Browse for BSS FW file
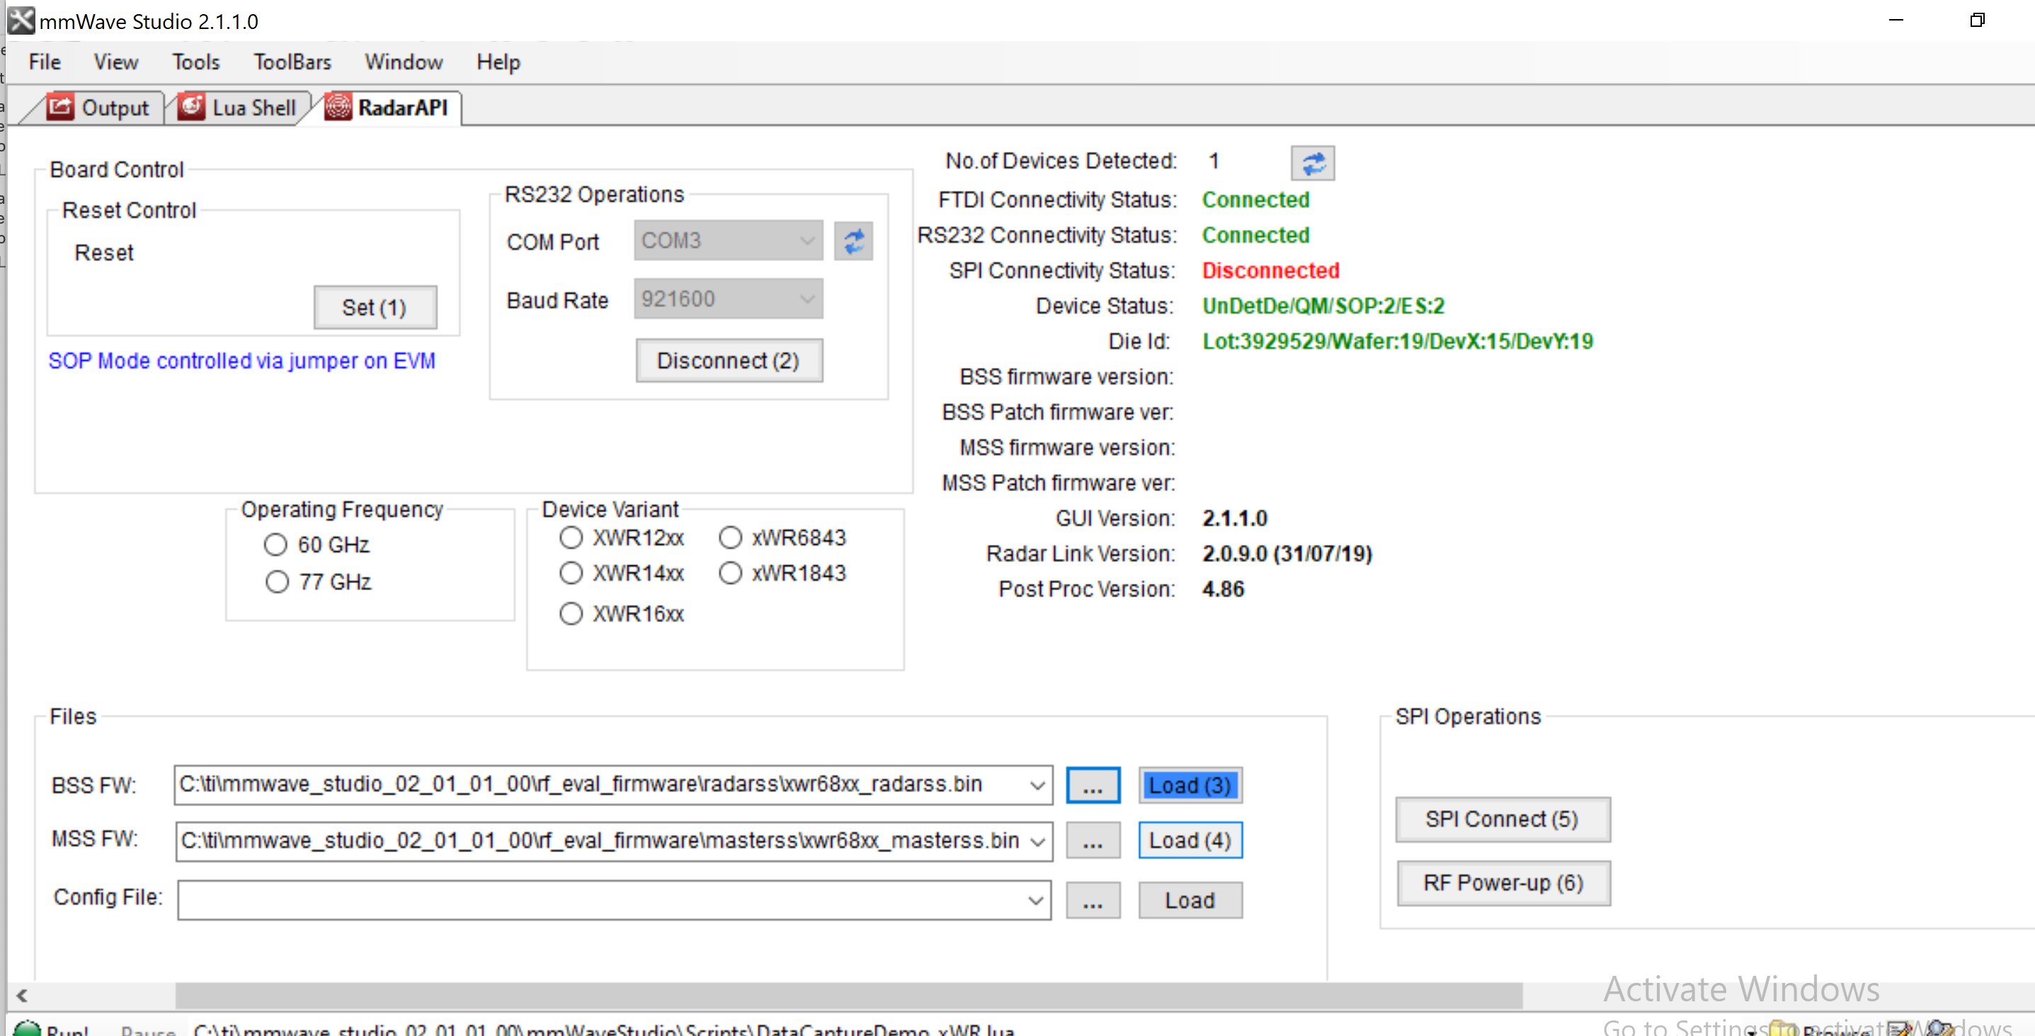Viewport: 2035px width, 1036px height. pyautogui.click(x=1093, y=785)
